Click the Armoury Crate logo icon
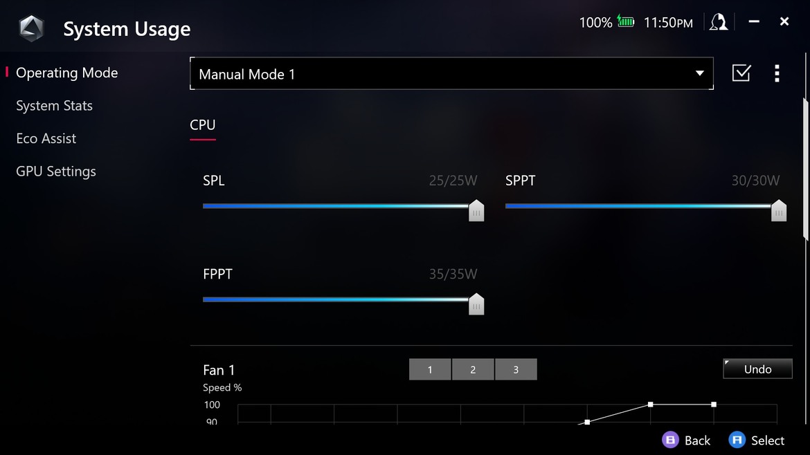 click(x=32, y=28)
